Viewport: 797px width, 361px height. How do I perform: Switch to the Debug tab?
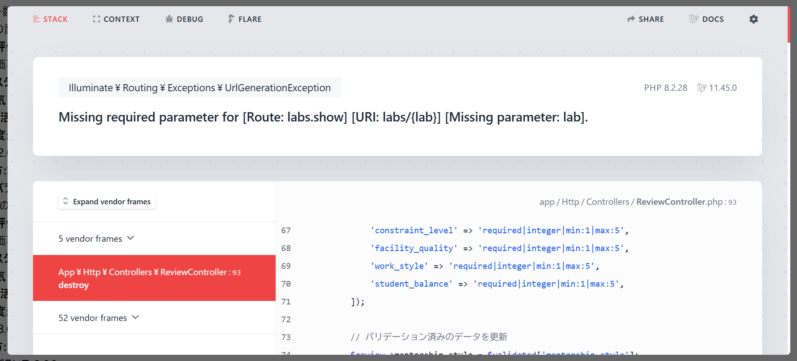pyautogui.click(x=190, y=19)
